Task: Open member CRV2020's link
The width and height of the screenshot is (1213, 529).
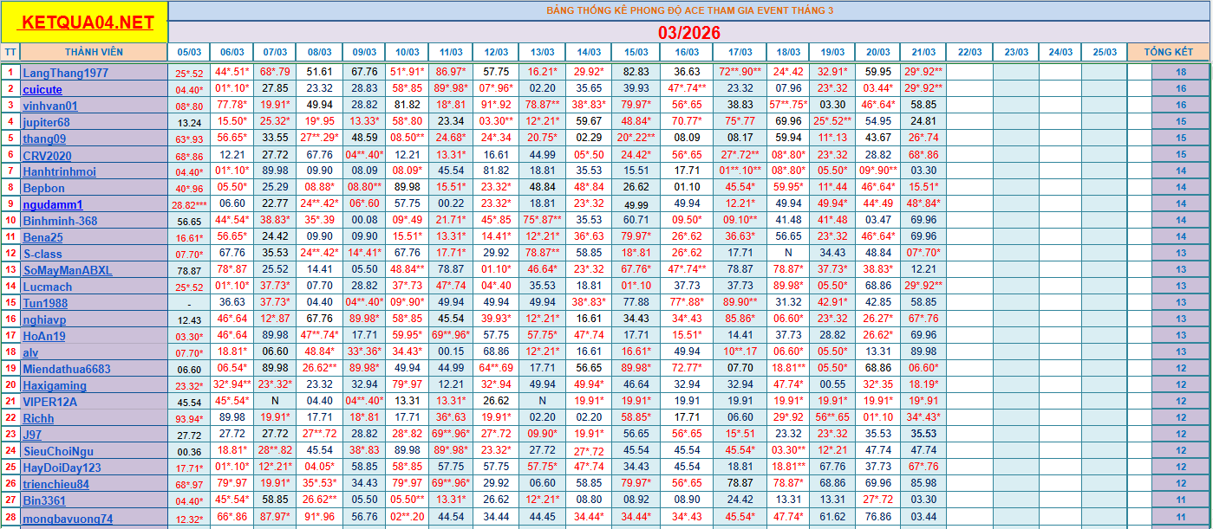Action: point(47,156)
